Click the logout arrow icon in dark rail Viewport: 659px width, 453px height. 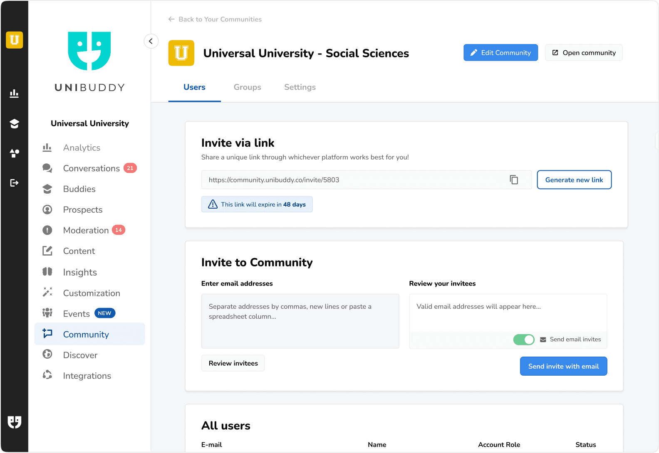pos(14,183)
